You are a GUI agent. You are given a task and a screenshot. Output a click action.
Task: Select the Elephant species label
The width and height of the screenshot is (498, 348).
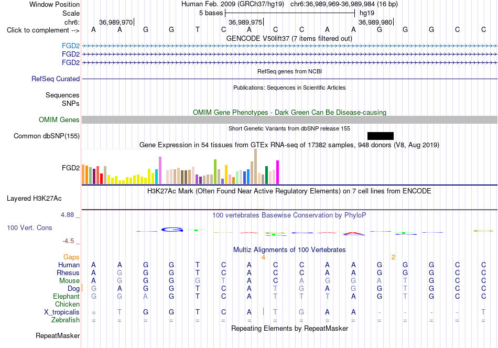coord(66,296)
